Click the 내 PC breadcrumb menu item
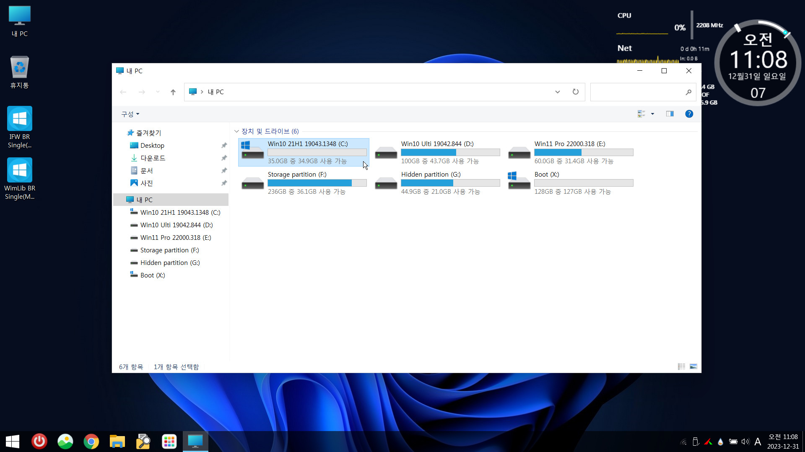 pyautogui.click(x=215, y=92)
